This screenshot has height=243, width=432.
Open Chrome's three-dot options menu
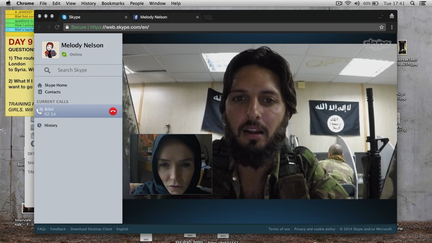pos(391,27)
